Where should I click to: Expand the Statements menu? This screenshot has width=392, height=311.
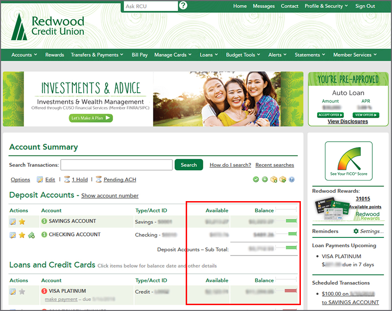click(310, 55)
